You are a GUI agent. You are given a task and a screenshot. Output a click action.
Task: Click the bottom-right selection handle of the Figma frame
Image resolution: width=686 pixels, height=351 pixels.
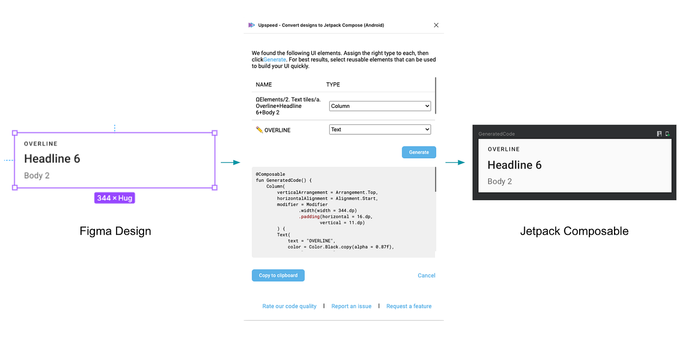[214, 188]
